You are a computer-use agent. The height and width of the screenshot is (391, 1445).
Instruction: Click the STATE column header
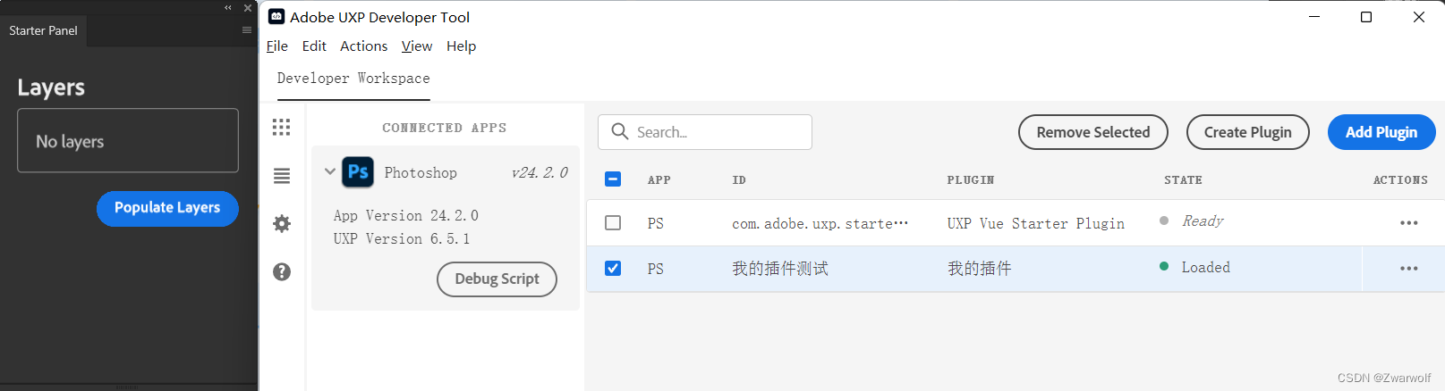1183,179
